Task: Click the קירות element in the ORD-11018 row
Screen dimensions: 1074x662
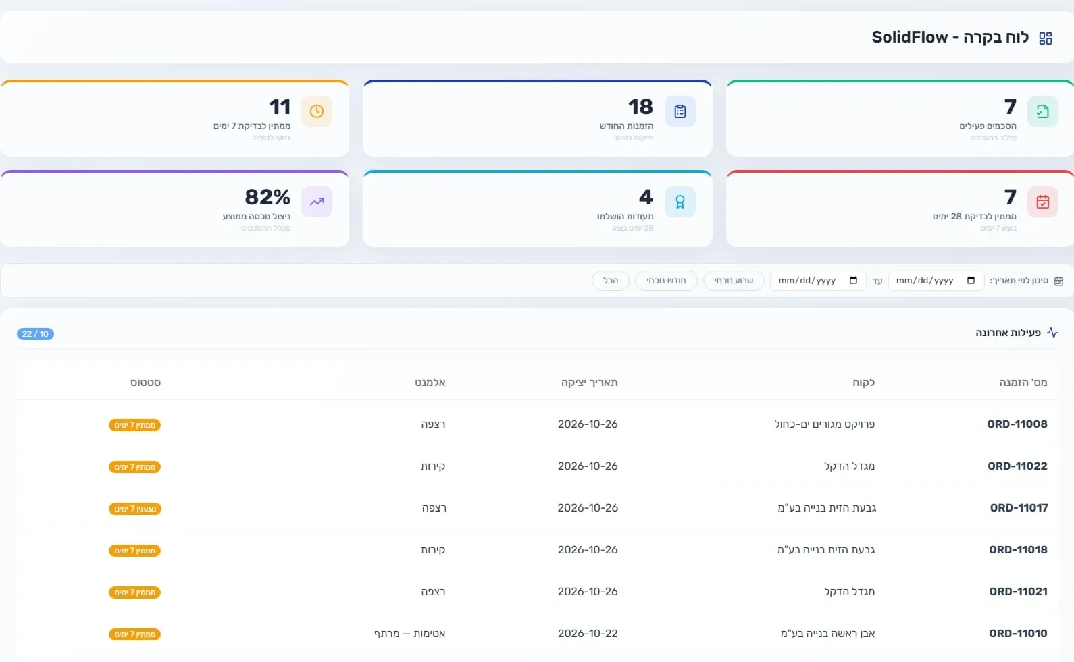Action: pyautogui.click(x=433, y=550)
